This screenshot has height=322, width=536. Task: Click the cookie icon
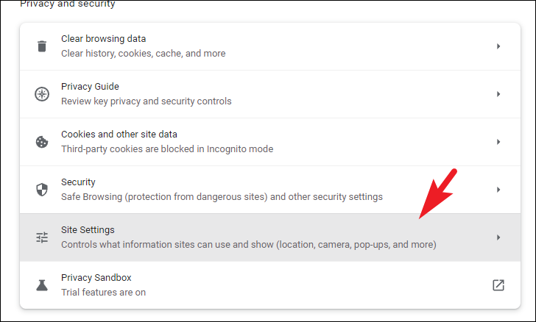[42, 142]
